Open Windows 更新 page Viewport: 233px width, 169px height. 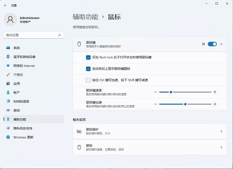tap(23, 137)
